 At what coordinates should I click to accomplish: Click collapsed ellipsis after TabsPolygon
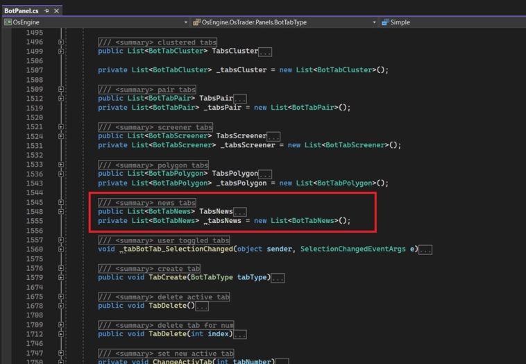click(x=265, y=174)
